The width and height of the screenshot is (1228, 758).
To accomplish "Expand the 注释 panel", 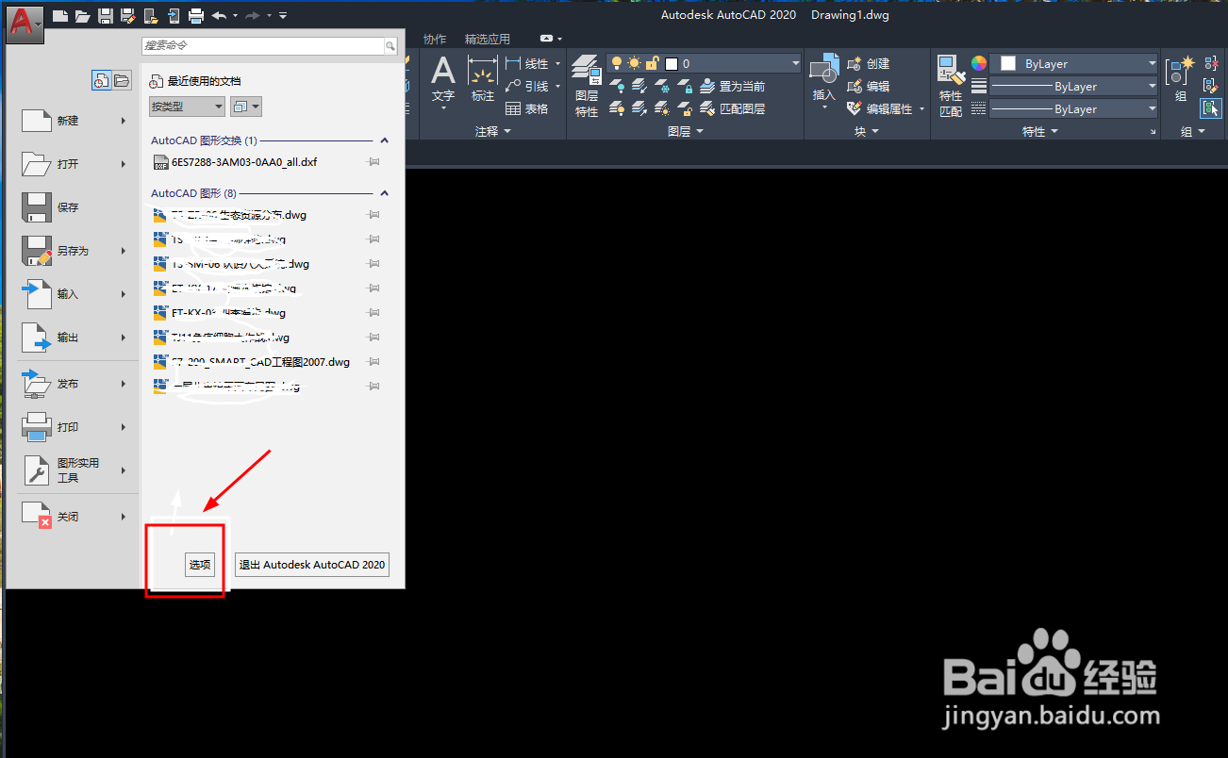I will tap(492, 131).
